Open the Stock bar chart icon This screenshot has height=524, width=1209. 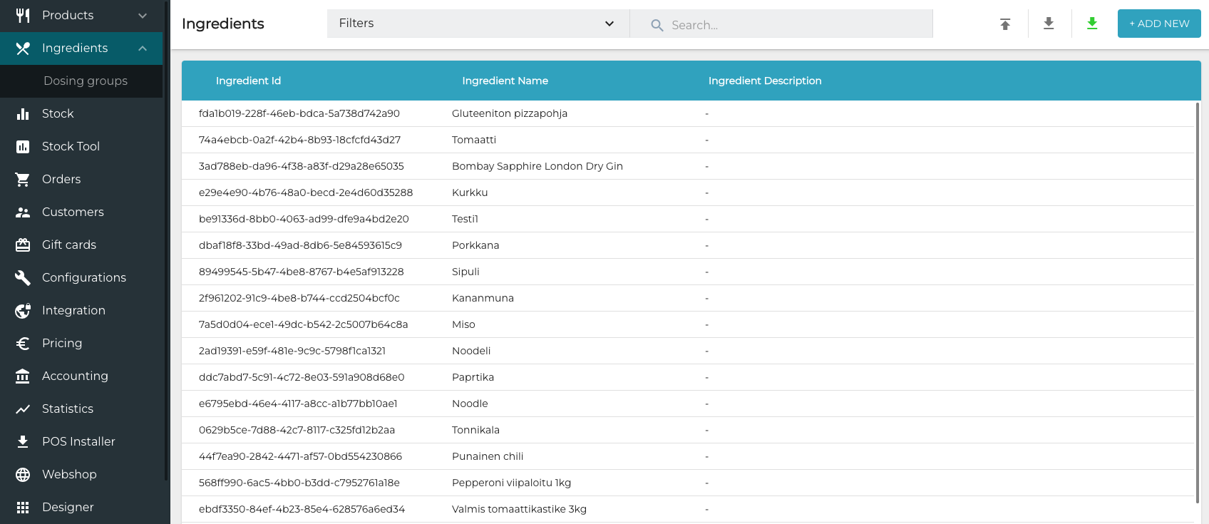click(x=23, y=114)
